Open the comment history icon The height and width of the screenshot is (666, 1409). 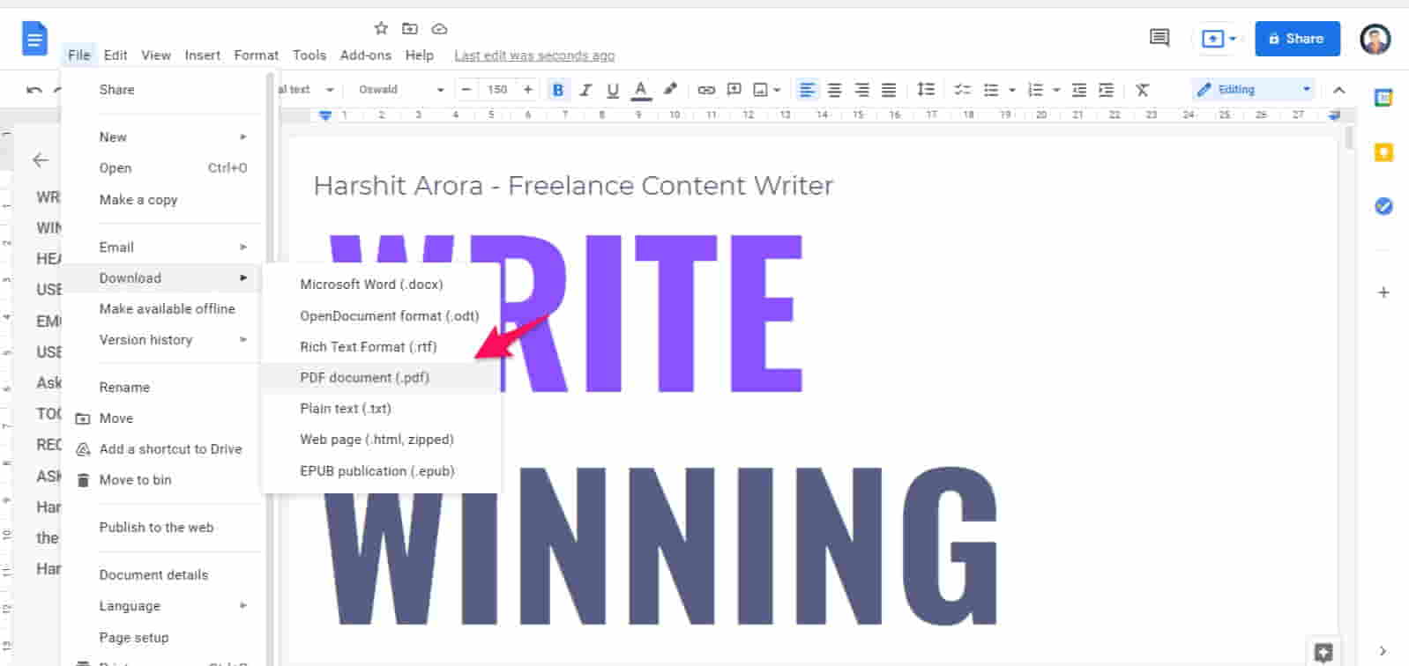(x=1159, y=38)
